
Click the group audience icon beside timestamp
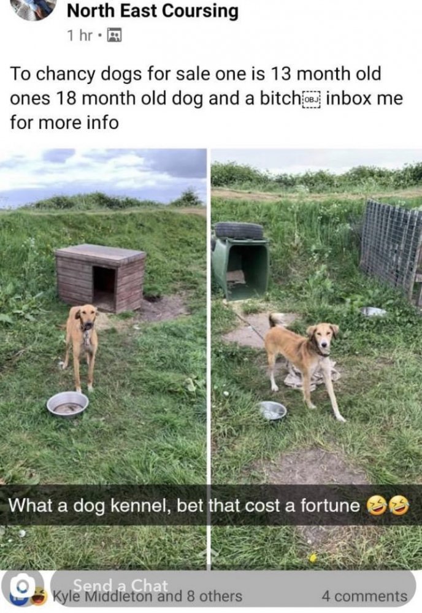coord(115,36)
